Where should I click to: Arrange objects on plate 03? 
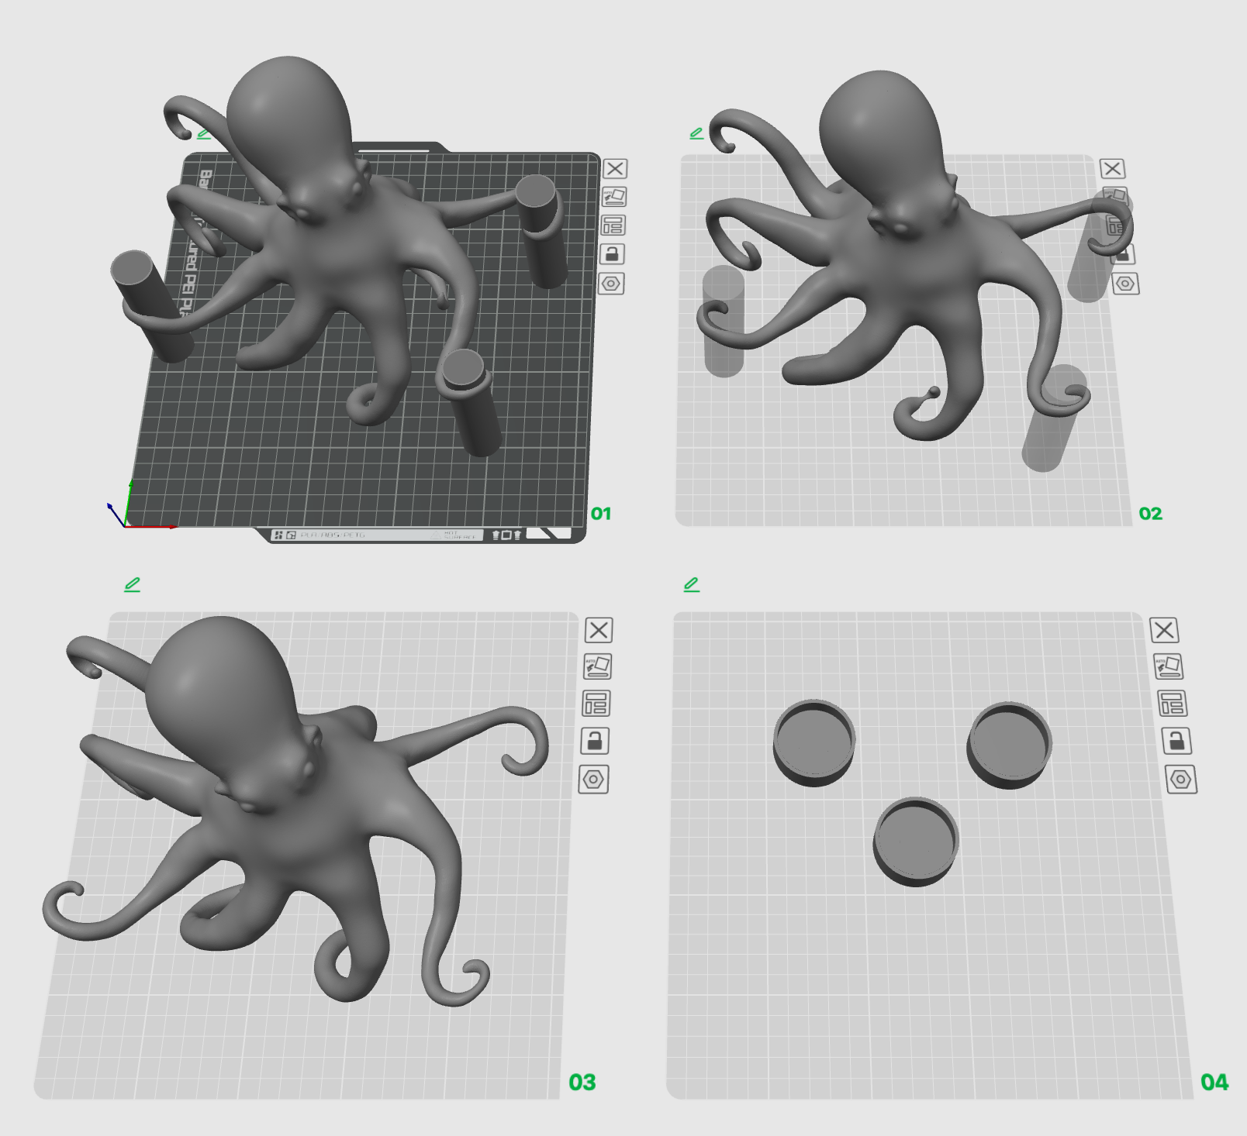point(596,704)
